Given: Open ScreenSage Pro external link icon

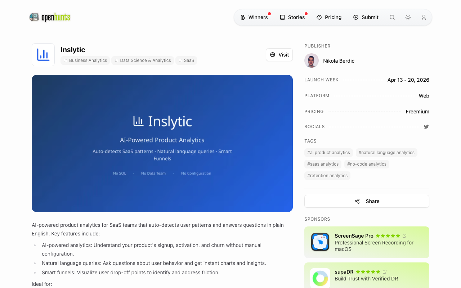Looking at the screenshot, I should click(404, 236).
